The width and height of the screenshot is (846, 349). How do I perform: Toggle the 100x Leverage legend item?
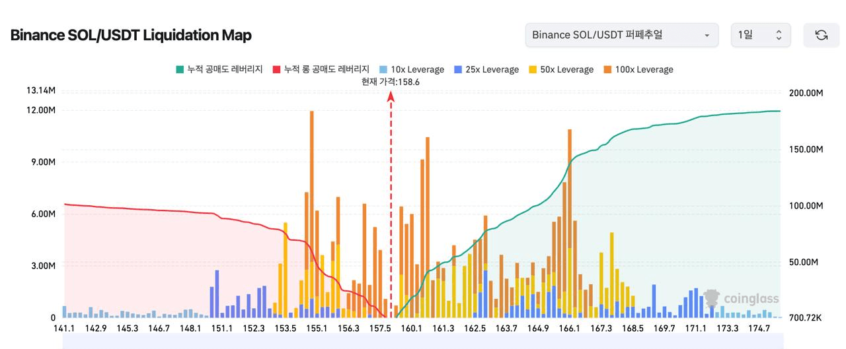[x=638, y=69]
